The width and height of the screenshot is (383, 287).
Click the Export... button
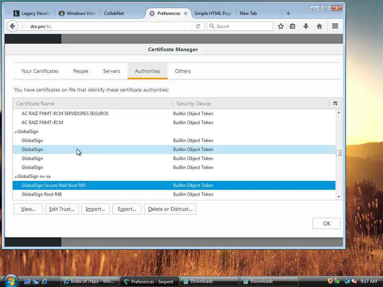127,209
